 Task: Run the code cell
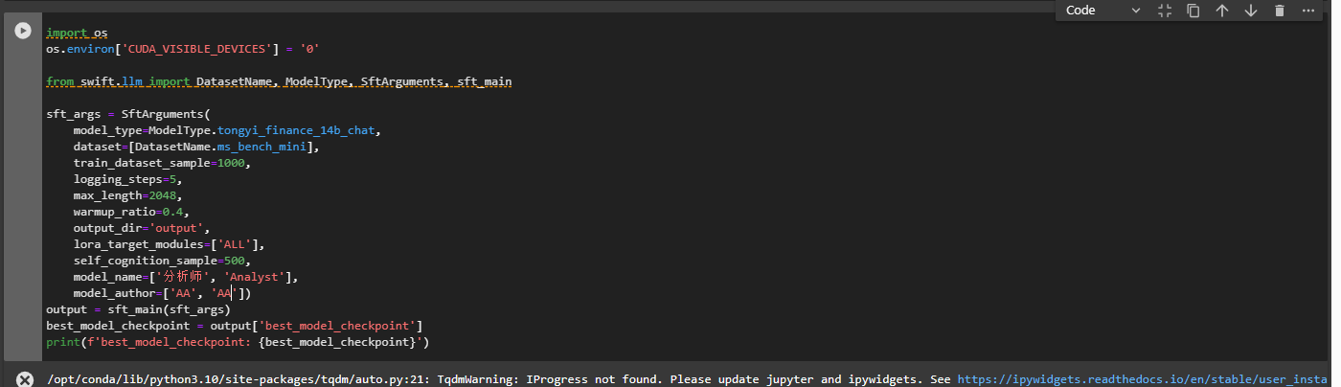pos(22,31)
